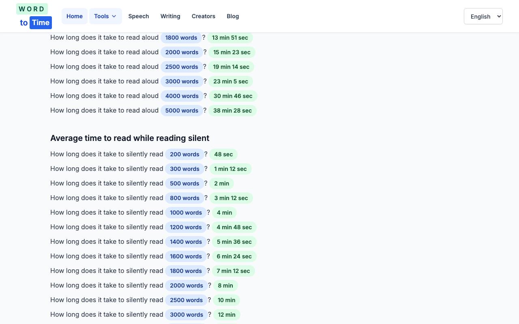Click the 200 words silent read badge
519x324 pixels.
tap(184, 154)
